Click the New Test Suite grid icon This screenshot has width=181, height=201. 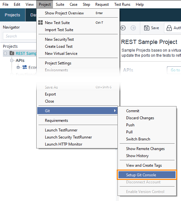40,22
